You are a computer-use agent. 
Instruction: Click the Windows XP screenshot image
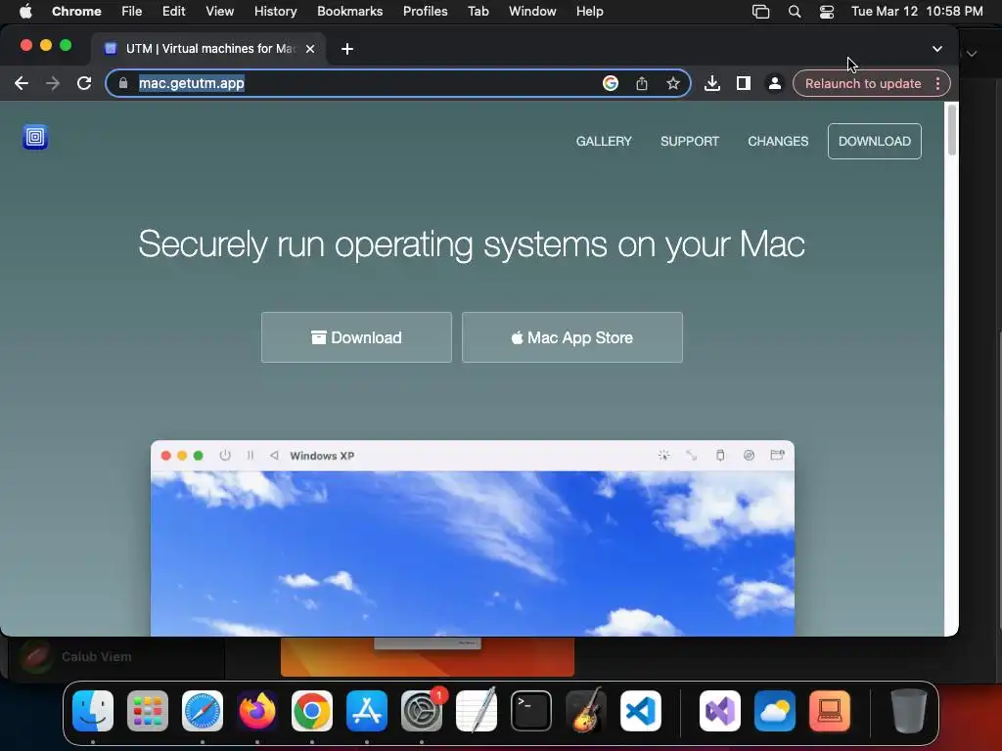point(473,539)
